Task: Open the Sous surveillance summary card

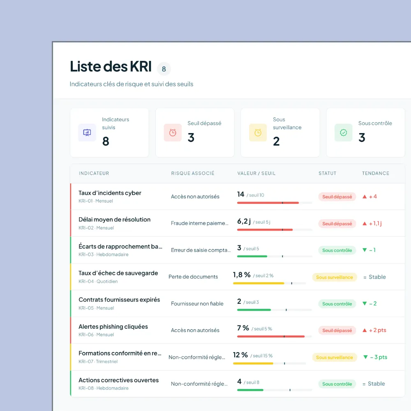Action: (280, 133)
